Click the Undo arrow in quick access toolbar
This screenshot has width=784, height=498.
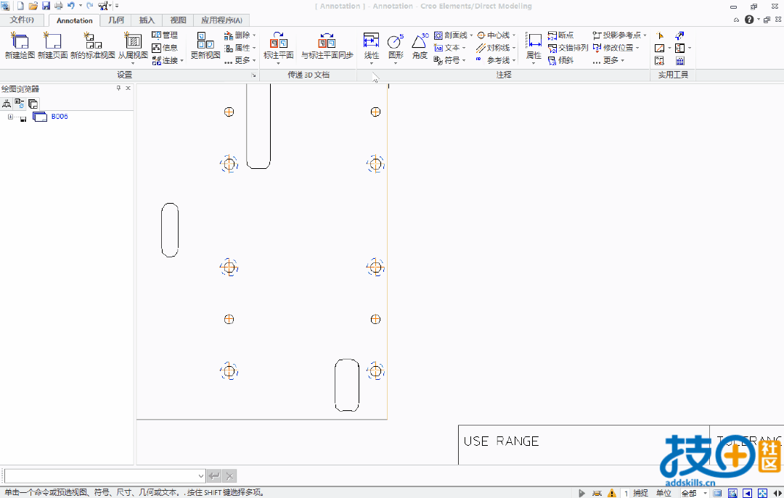[x=71, y=6]
